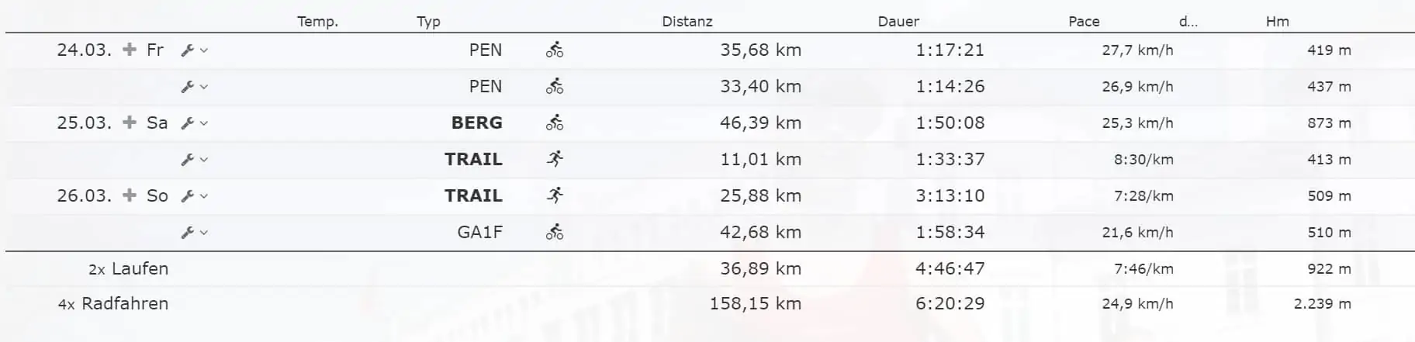Open wrench menu for the 11,01 km trail
Screen dimensions: 1415x342
[x=194, y=160]
